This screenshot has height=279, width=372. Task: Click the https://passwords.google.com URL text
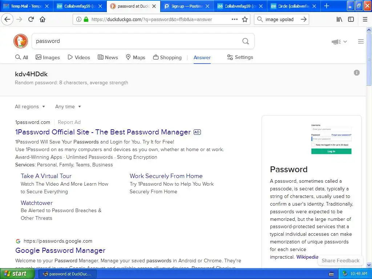(x=58, y=241)
